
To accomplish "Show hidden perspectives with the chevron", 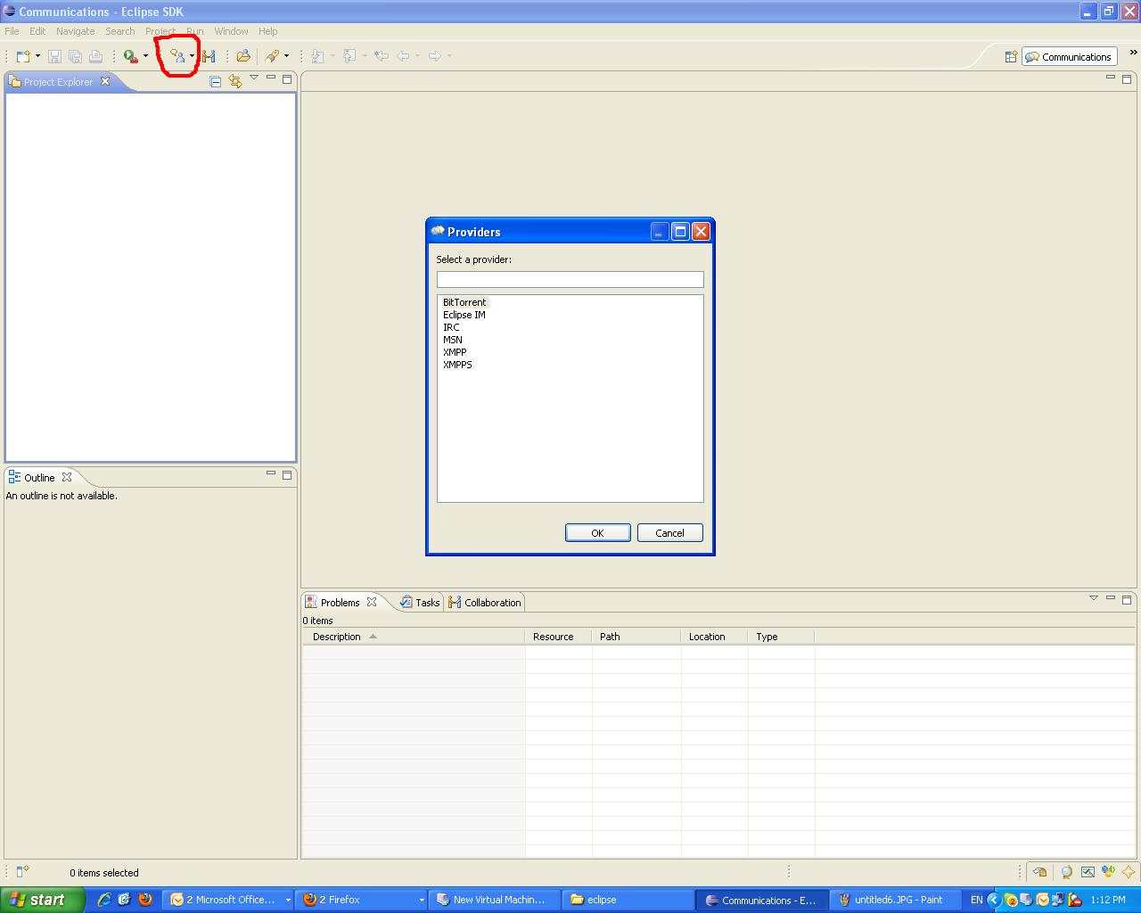I will click(x=1134, y=53).
